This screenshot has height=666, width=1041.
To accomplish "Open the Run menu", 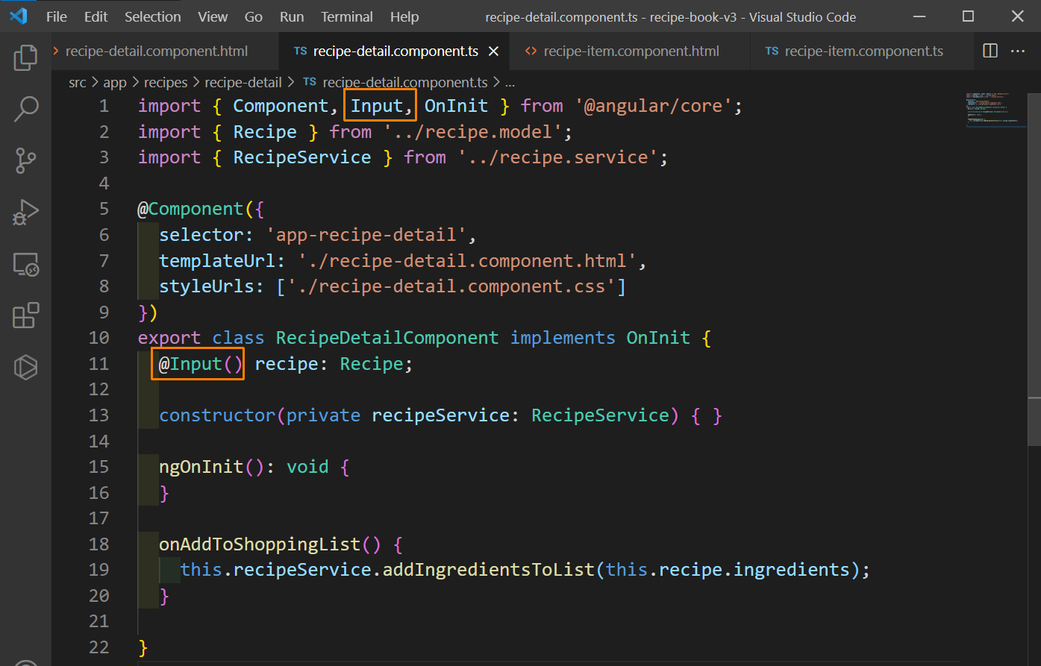I will coord(292,16).
